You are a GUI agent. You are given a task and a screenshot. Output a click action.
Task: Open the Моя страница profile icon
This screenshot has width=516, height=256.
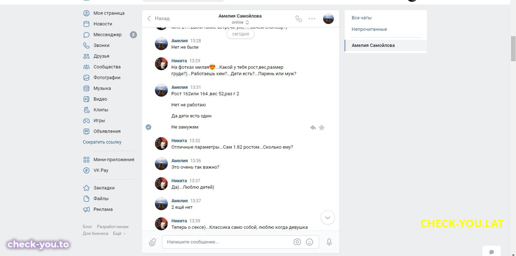[86, 13]
